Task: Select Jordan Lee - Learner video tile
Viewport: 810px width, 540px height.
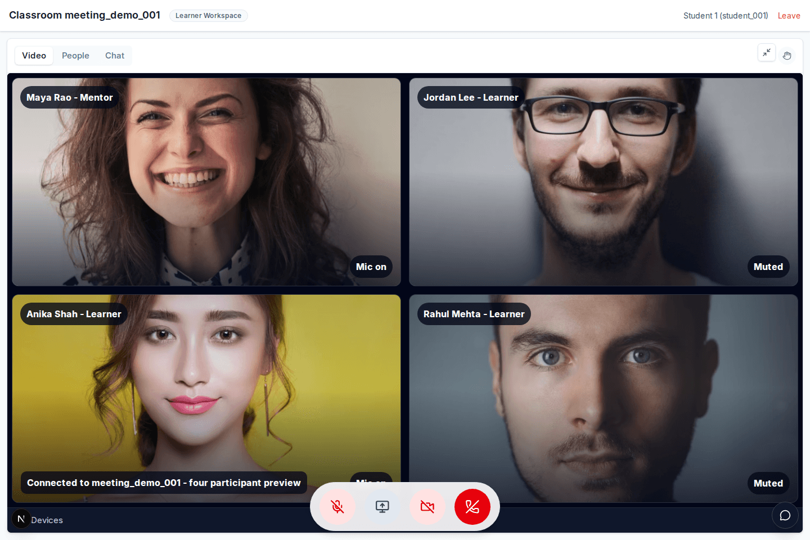Action: (x=604, y=182)
